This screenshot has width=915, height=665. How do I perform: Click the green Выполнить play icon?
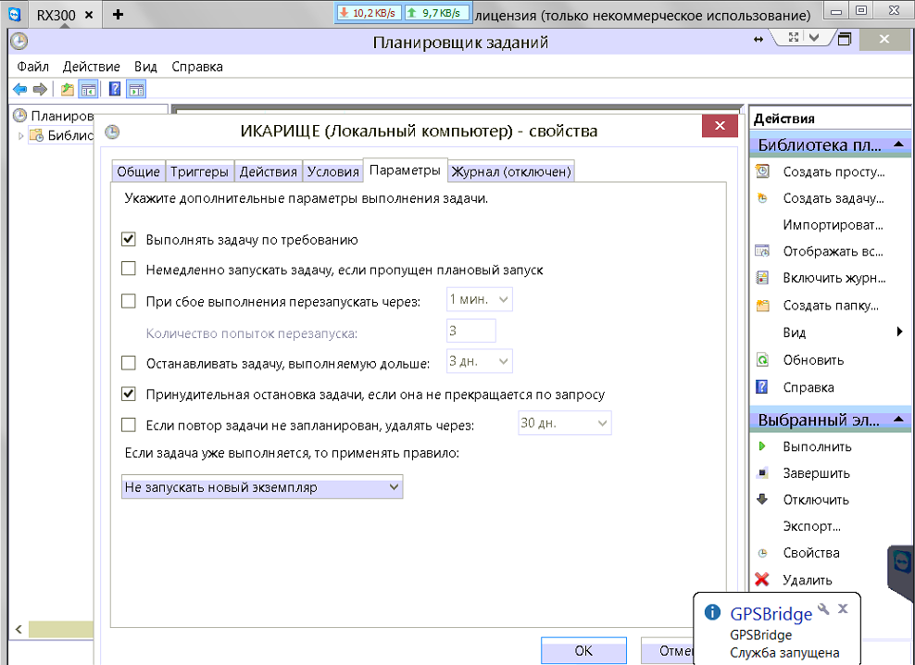[762, 446]
